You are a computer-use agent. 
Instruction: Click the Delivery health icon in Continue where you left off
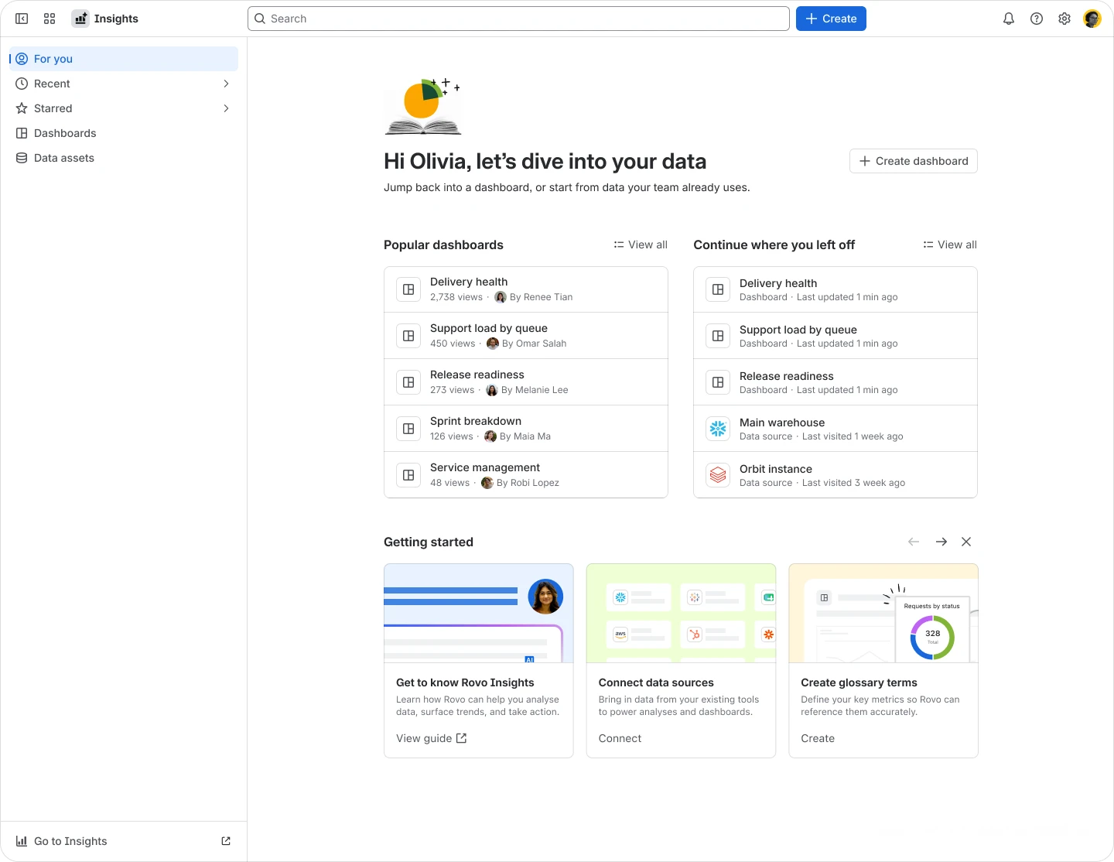click(x=718, y=289)
